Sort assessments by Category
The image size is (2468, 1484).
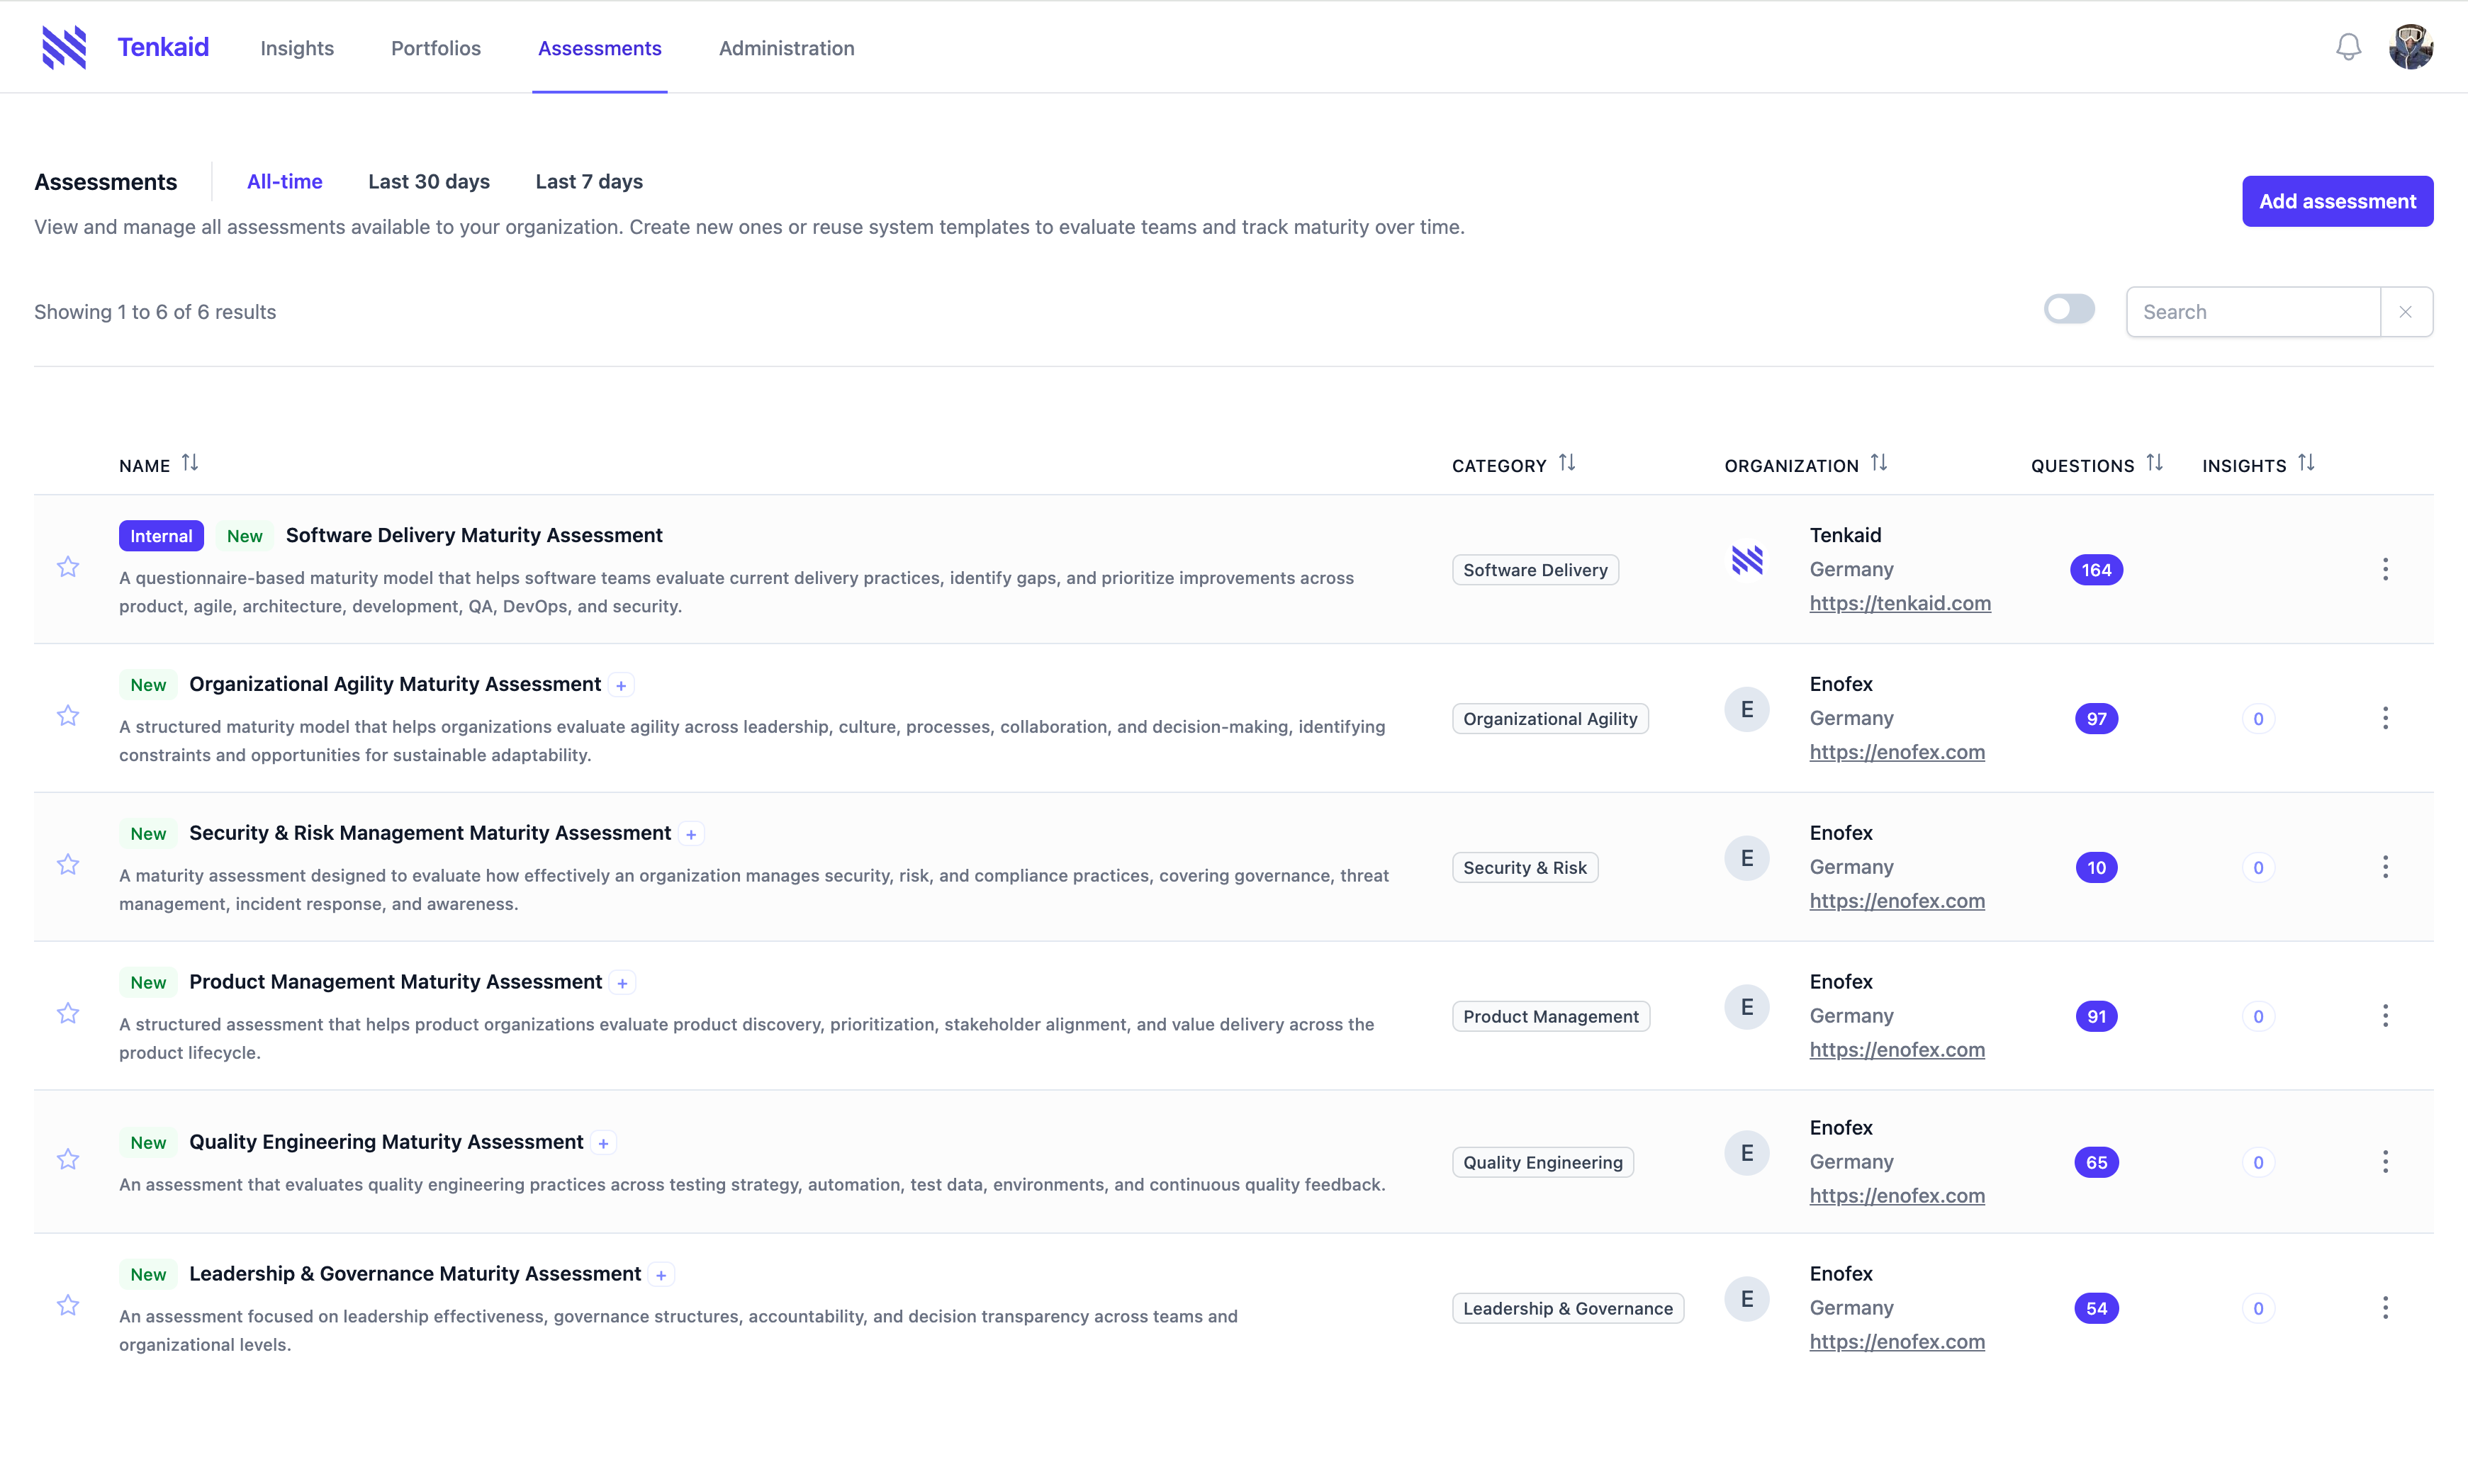point(1567,463)
